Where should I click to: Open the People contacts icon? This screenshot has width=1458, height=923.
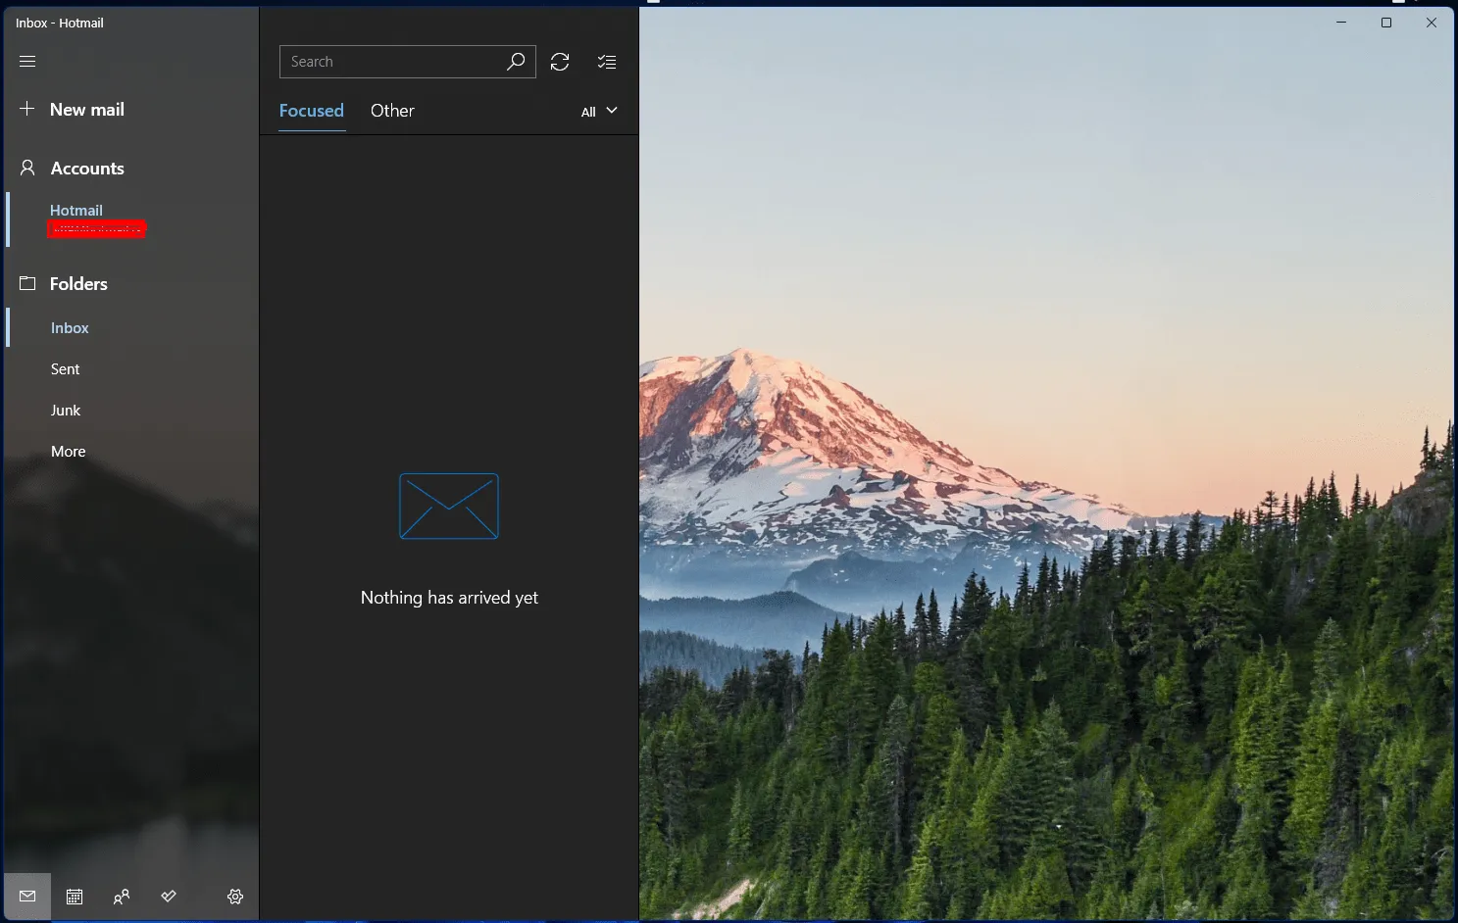122,897
